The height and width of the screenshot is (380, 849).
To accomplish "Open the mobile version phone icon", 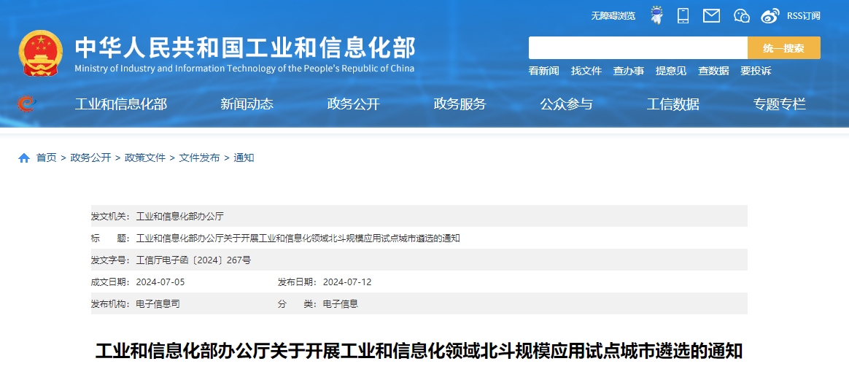I will pos(683,15).
